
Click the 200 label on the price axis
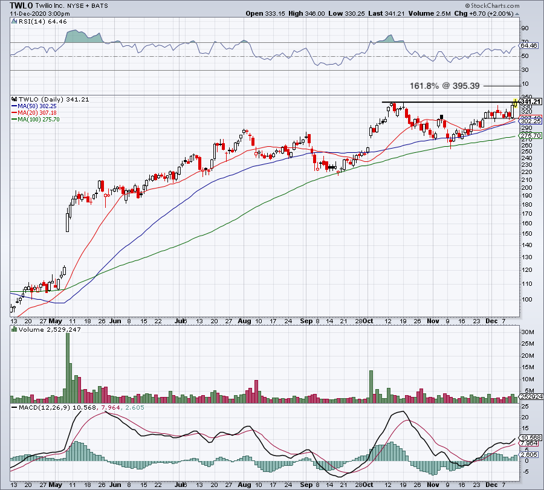pyautogui.click(x=526, y=188)
